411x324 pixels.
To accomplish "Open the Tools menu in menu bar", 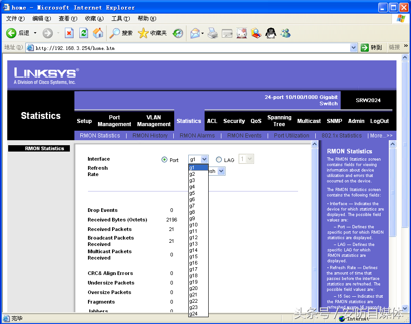I will pyautogui.click(x=121, y=19).
